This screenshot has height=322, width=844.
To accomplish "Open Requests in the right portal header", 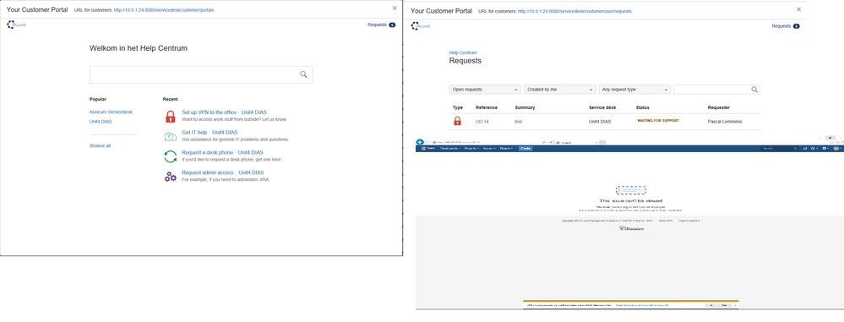I will [x=786, y=26].
